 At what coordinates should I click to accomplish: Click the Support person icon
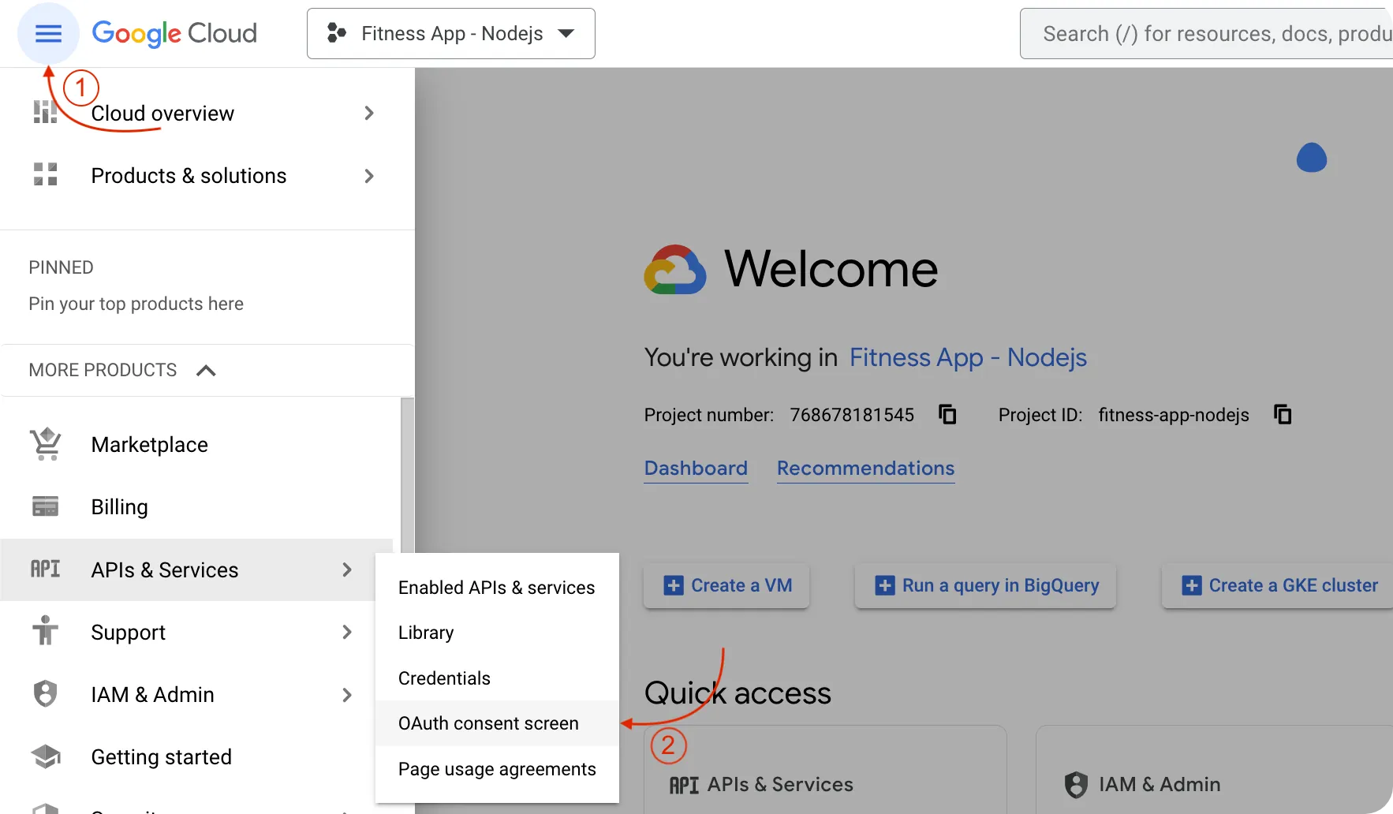coord(45,631)
